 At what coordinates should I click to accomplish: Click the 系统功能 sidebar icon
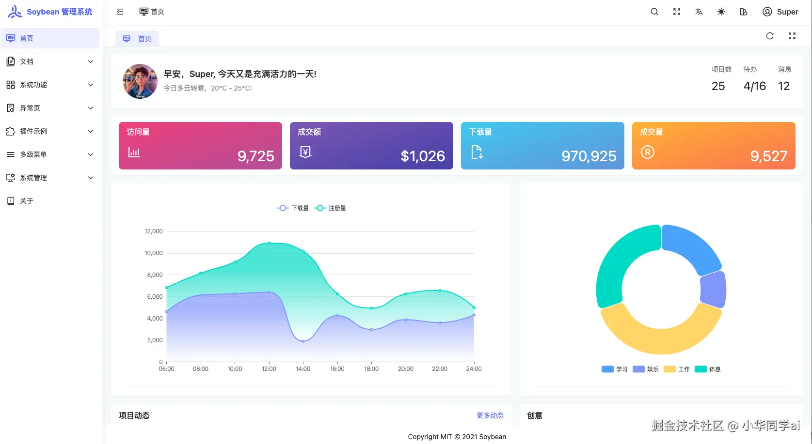click(11, 85)
